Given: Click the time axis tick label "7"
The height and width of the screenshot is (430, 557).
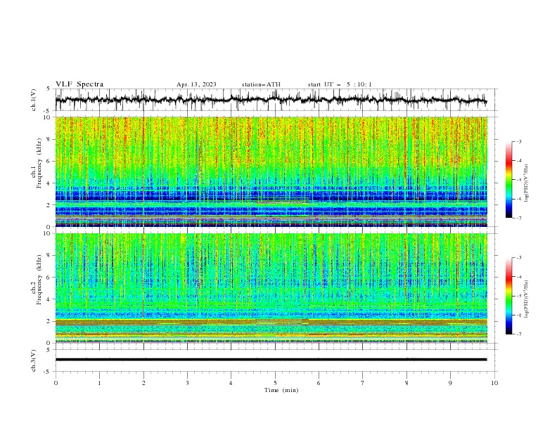Looking at the screenshot, I should (x=363, y=383).
